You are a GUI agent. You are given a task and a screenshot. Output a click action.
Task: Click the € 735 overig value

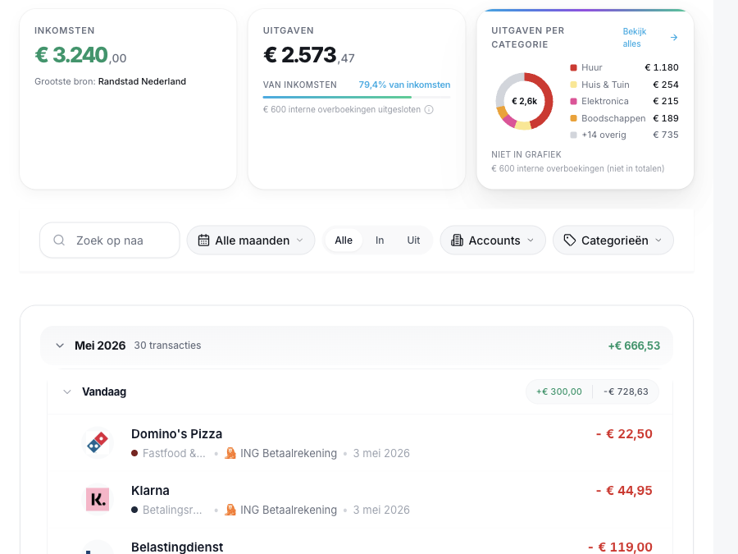[666, 135]
